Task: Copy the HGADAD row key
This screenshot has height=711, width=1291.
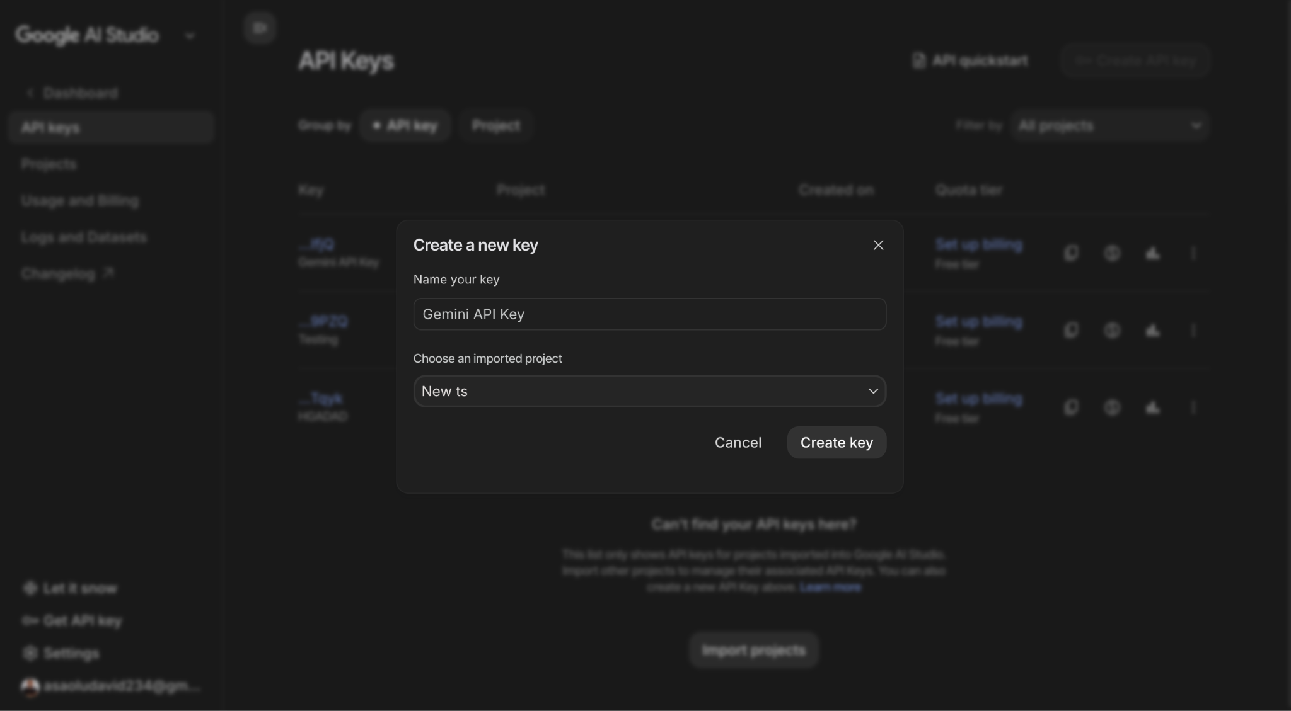Action: coord(1071,407)
